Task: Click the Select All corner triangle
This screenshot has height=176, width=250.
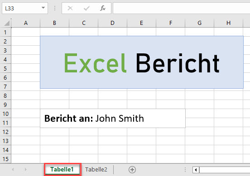Action: tap(6, 23)
